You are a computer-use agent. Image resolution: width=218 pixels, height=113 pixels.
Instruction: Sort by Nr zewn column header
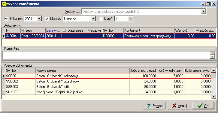33,30
